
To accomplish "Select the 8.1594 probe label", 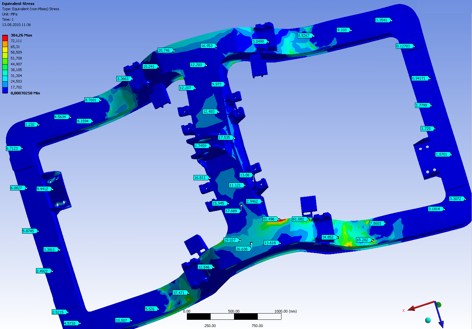I will click(x=84, y=121).
